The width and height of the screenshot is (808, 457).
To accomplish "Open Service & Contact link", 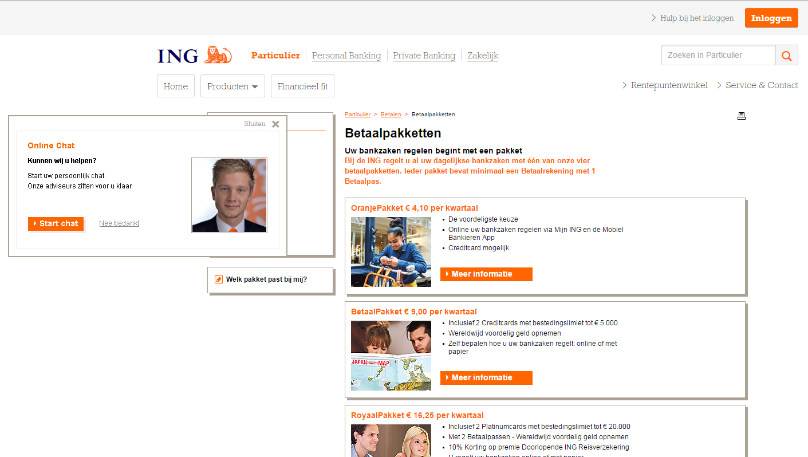I will [758, 85].
